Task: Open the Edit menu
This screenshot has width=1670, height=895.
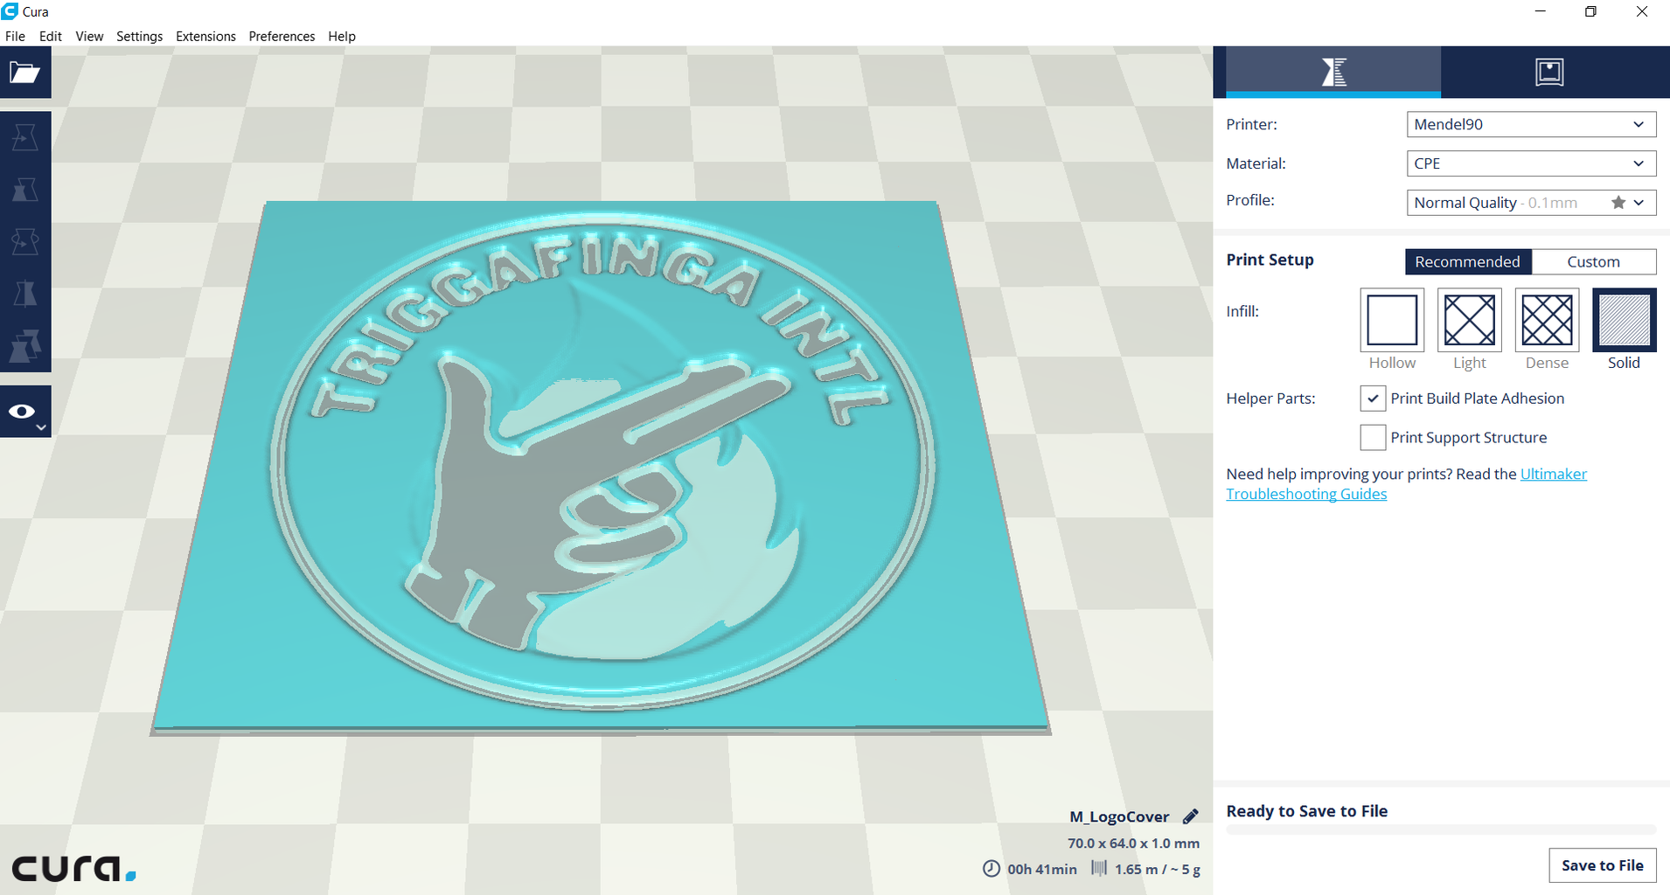Action: click(x=51, y=36)
